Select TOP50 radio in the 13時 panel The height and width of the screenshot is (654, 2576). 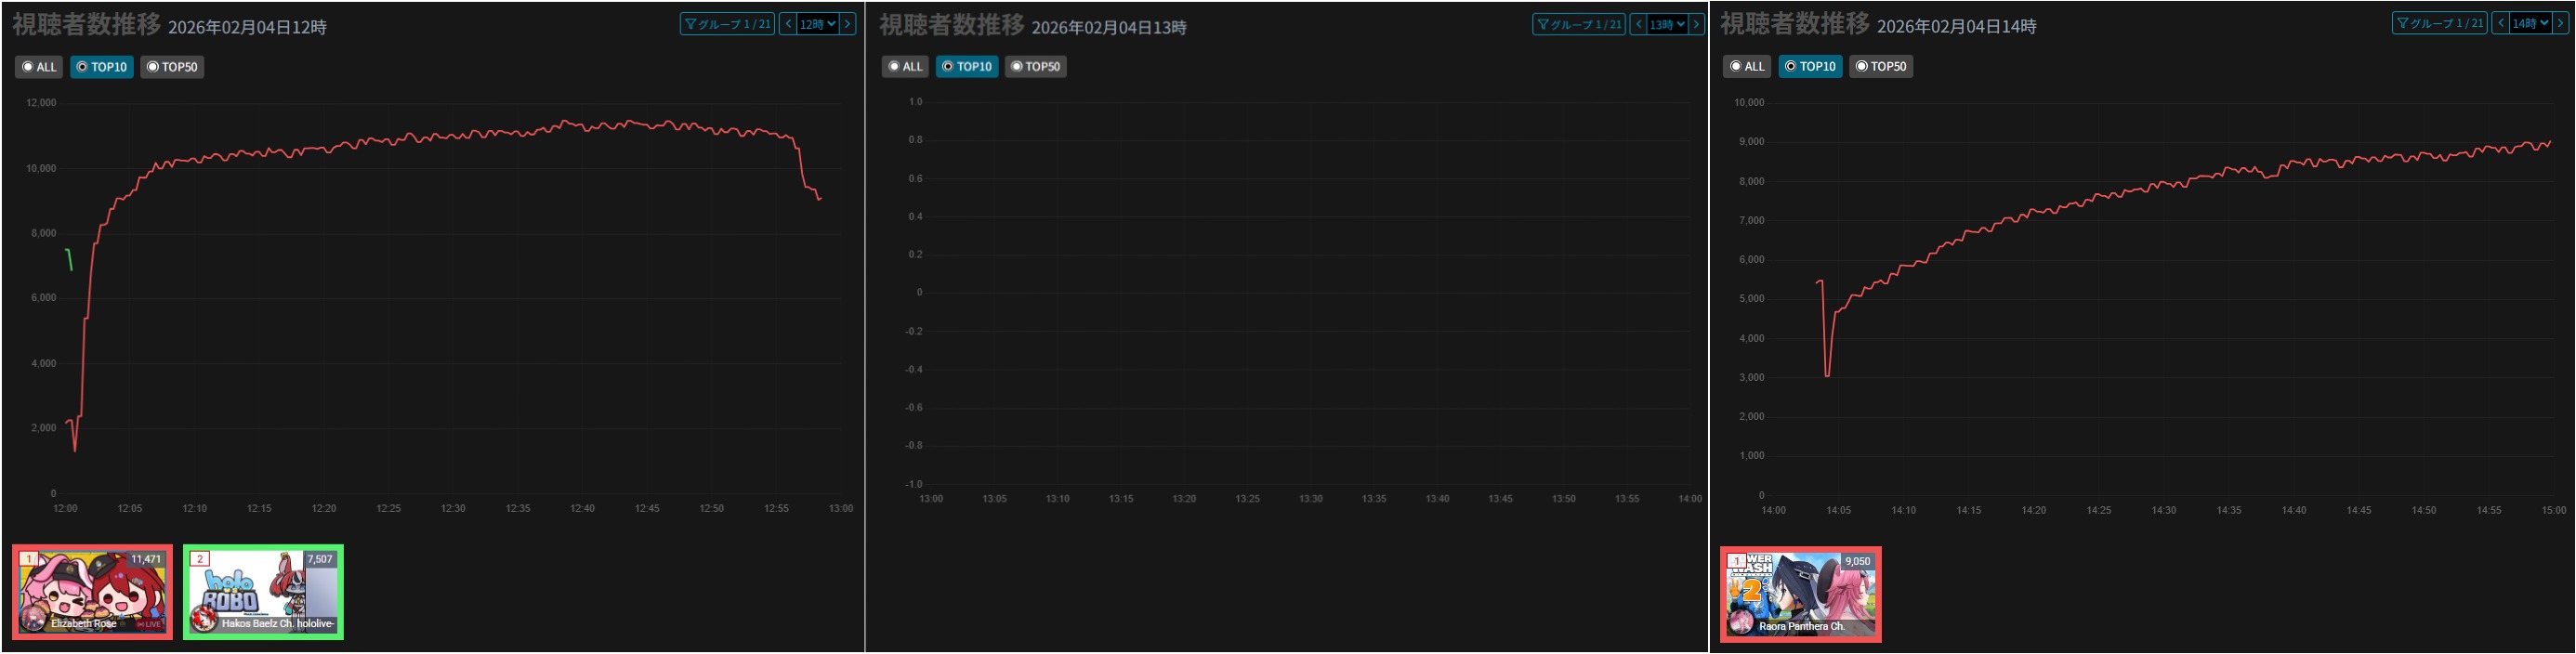[1035, 67]
